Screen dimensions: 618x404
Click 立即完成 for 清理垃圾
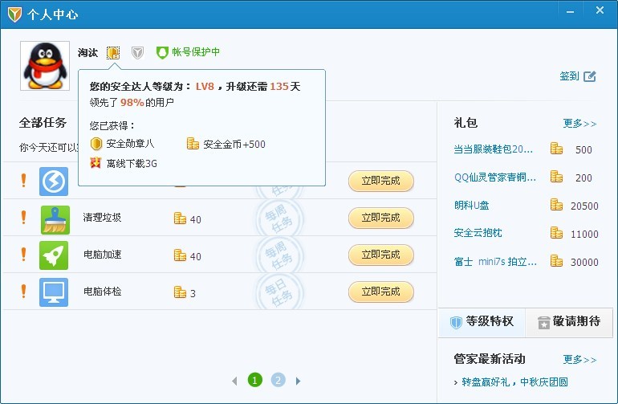[380, 218]
